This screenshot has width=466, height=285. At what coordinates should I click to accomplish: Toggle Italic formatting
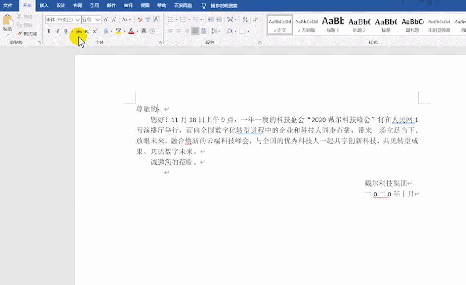pyautogui.click(x=57, y=31)
